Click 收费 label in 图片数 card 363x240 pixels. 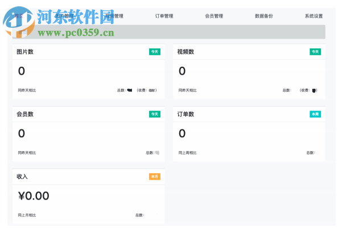coord(143,90)
